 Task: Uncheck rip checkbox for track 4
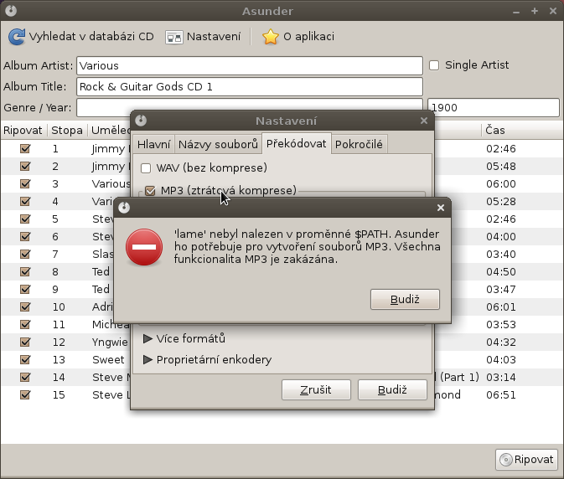coord(25,201)
